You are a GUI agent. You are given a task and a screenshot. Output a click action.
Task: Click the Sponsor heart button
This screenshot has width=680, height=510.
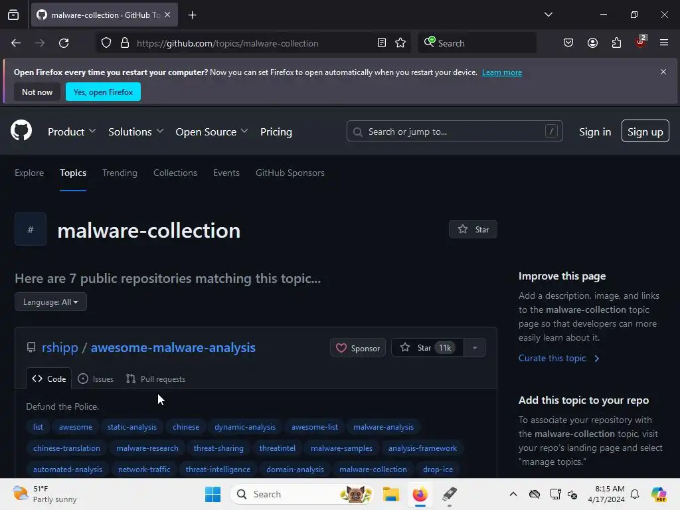[358, 348]
